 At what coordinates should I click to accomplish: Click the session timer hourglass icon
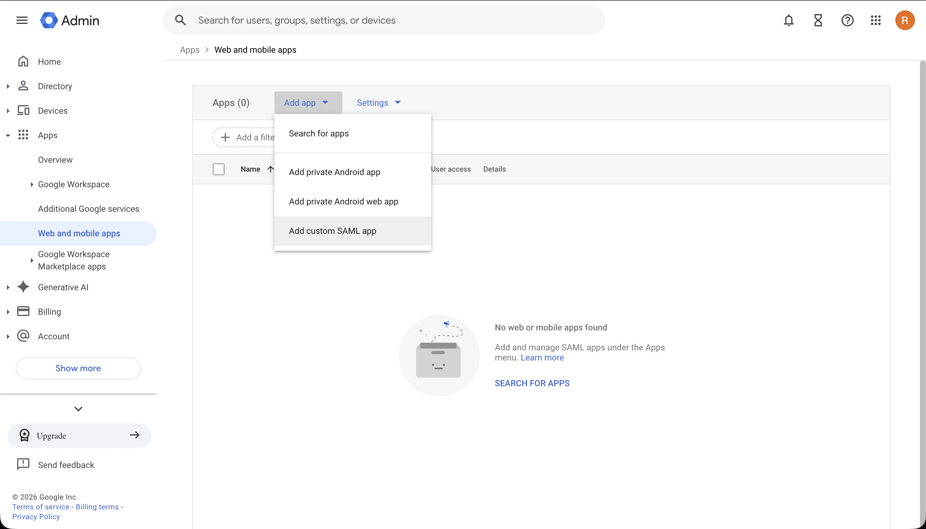pyautogui.click(x=818, y=20)
